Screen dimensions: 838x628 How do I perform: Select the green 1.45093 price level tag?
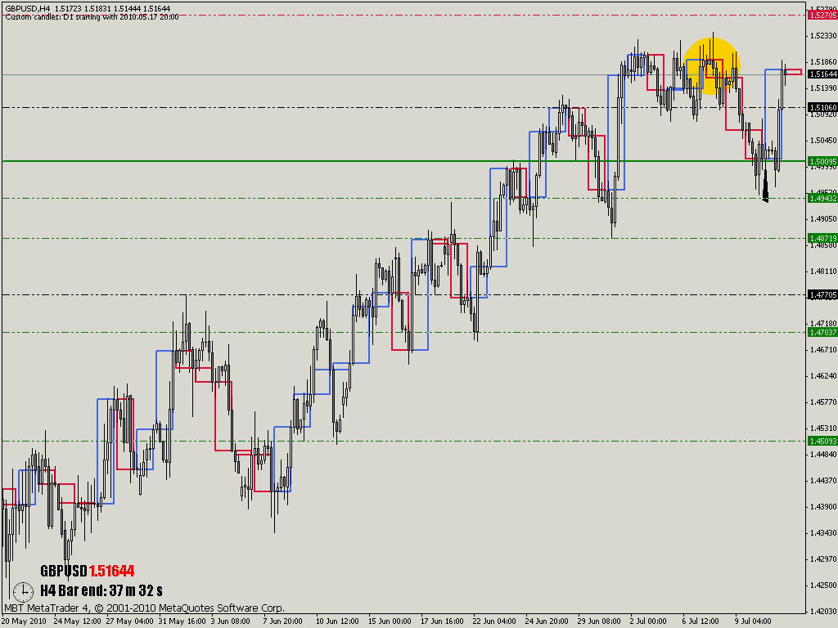tap(822, 441)
